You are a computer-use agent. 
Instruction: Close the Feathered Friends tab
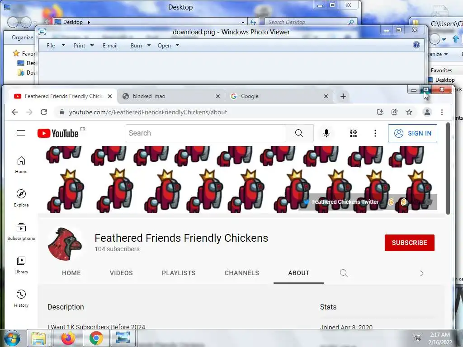(110, 96)
